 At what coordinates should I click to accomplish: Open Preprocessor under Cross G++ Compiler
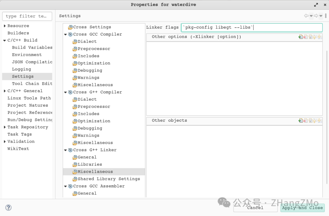91,106
